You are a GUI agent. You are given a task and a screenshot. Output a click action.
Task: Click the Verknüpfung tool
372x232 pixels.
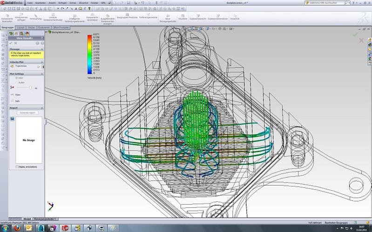[35, 17]
